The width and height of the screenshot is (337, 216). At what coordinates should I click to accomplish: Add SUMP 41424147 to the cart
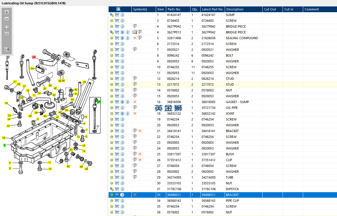pos(117,15)
